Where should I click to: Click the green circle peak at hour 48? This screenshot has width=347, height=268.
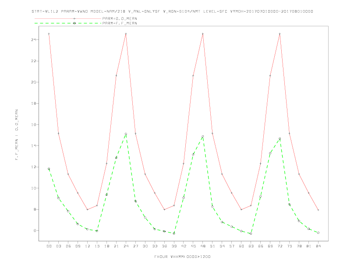203,137
